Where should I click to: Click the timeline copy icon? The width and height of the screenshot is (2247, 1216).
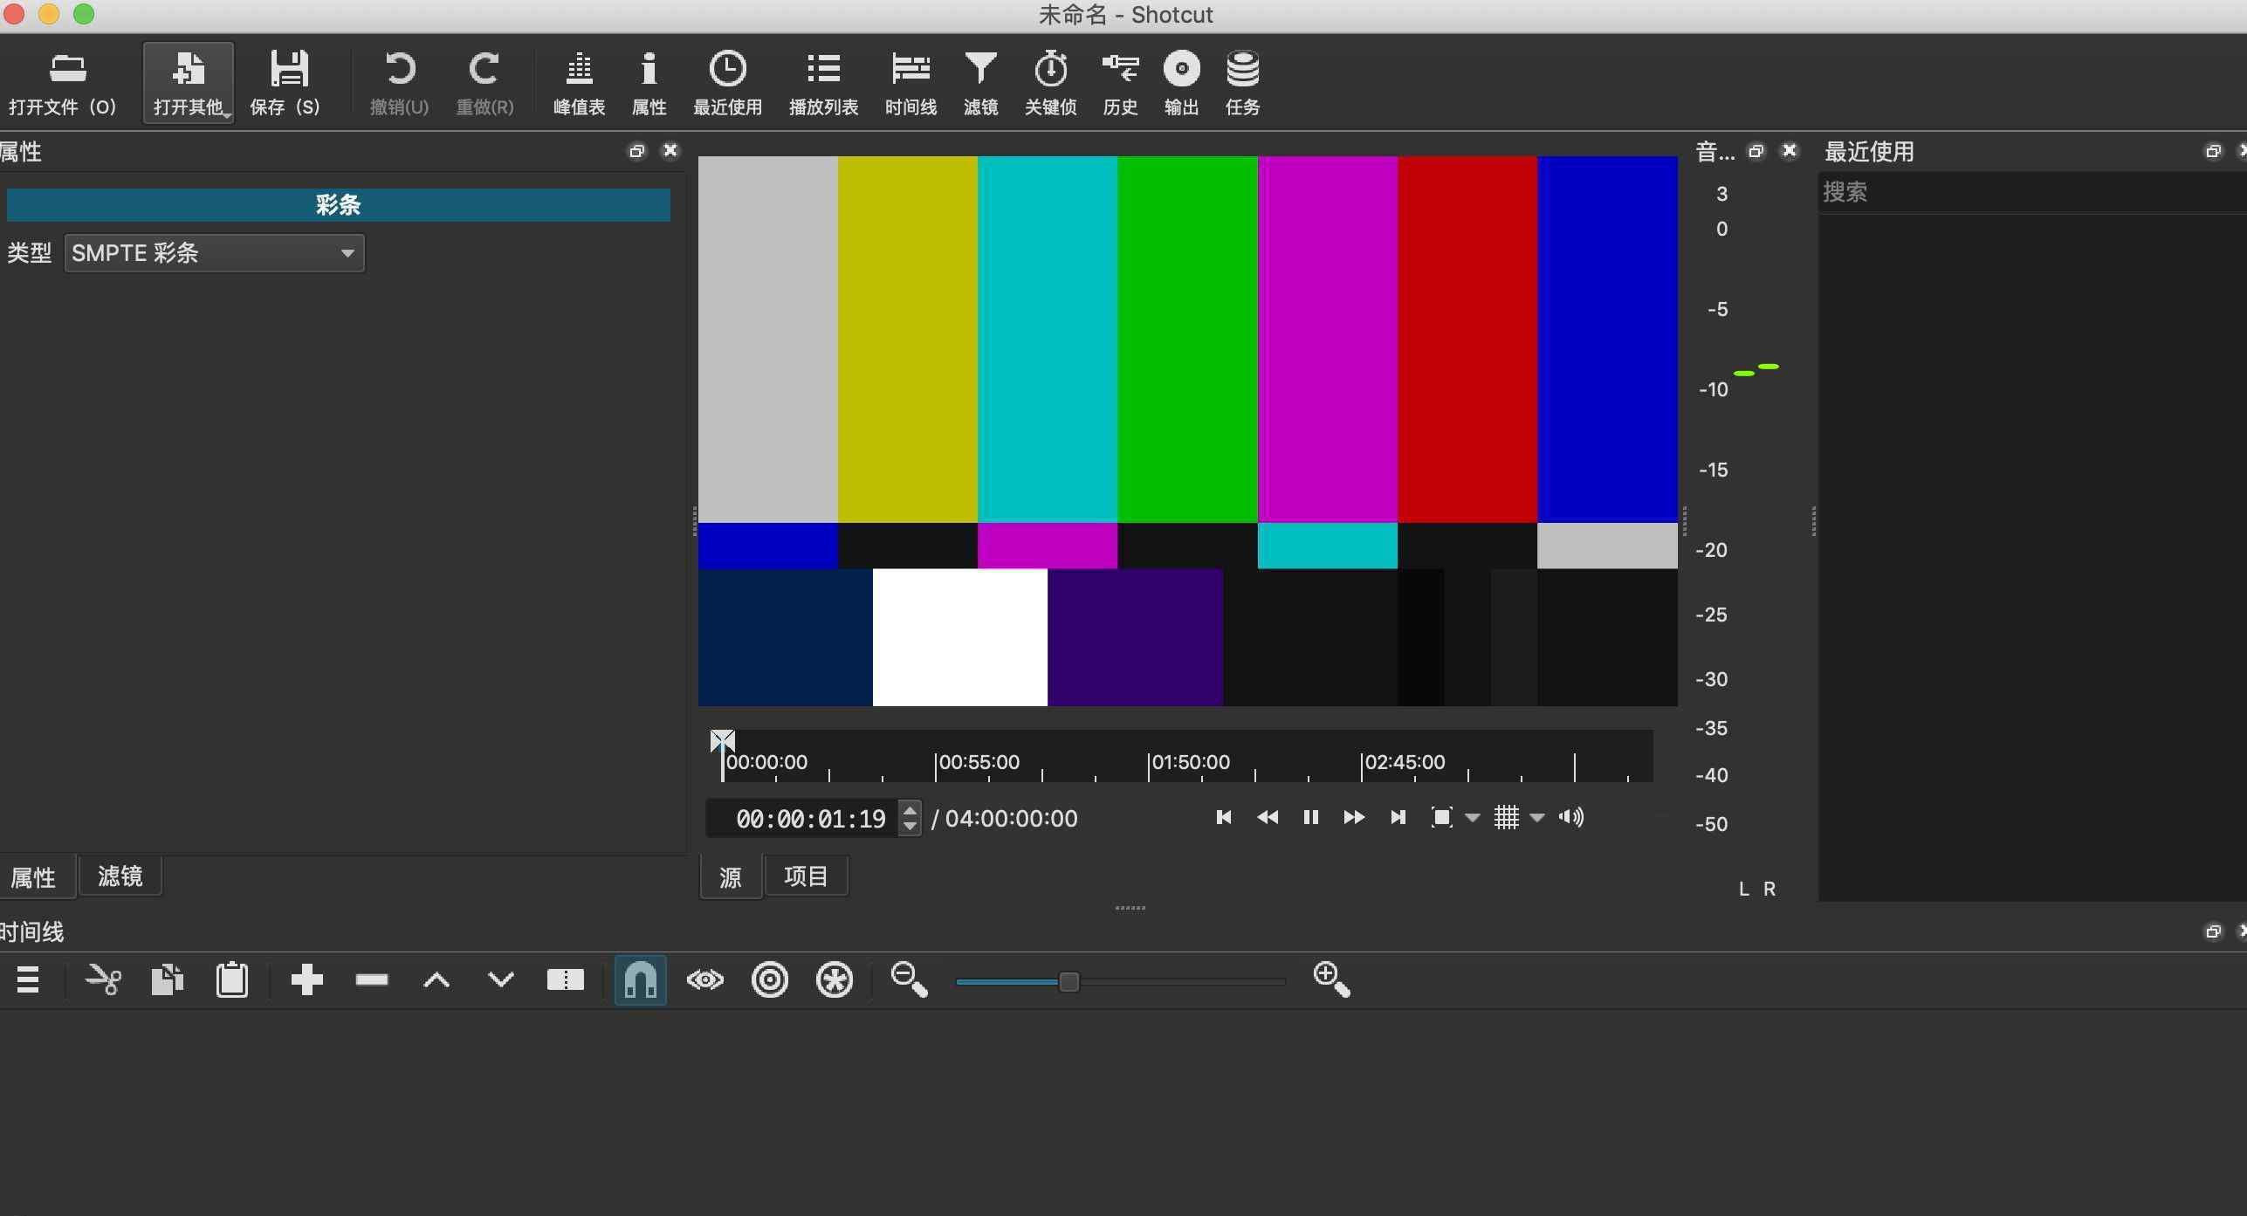pos(167,980)
